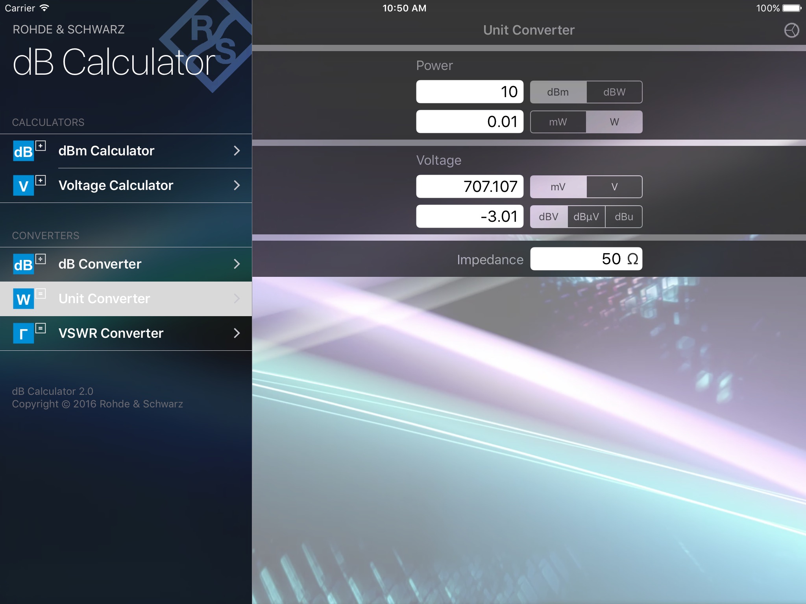Tap the battery icon in status bar
This screenshot has width=806, height=604.
coord(792,8)
